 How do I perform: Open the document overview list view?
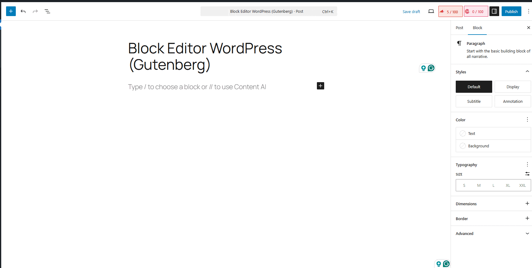point(47,11)
